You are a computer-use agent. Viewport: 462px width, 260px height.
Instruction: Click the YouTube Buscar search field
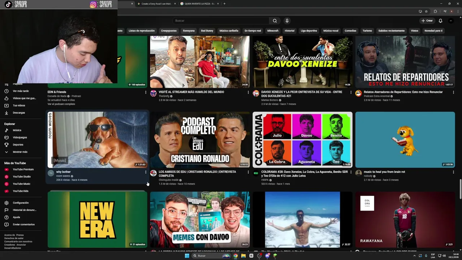click(221, 21)
